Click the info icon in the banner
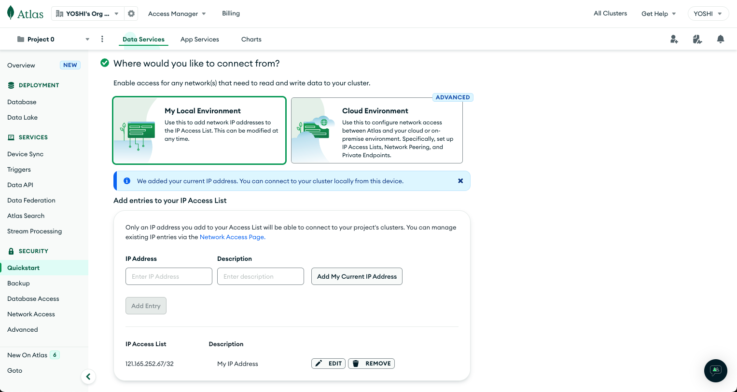This screenshot has height=392, width=737. (x=127, y=181)
